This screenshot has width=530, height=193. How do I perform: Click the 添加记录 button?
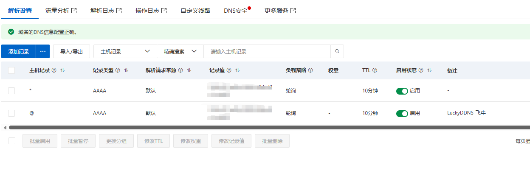(x=19, y=51)
